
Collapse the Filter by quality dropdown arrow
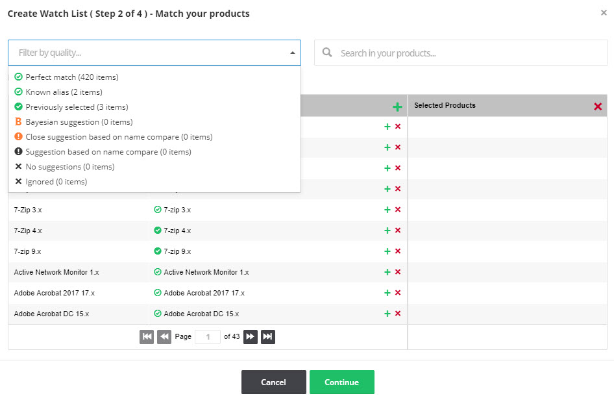tap(292, 53)
